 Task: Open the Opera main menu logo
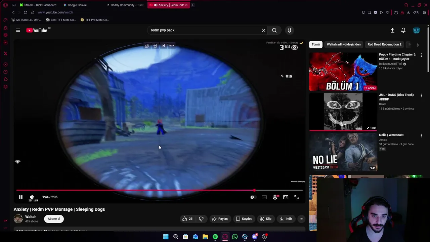point(5,5)
